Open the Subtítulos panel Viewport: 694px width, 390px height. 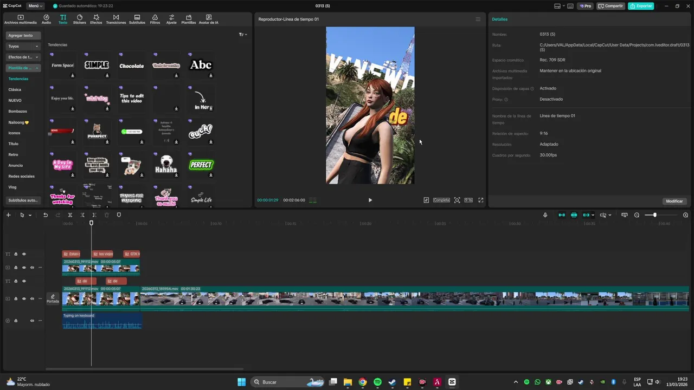point(137,19)
